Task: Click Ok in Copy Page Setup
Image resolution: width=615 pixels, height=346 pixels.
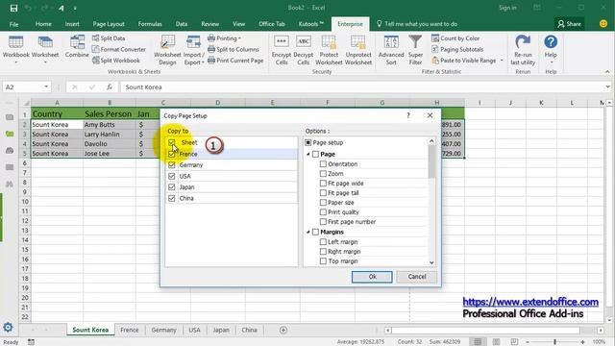Action: (372, 277)
